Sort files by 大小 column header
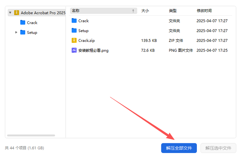 (145, 11)
